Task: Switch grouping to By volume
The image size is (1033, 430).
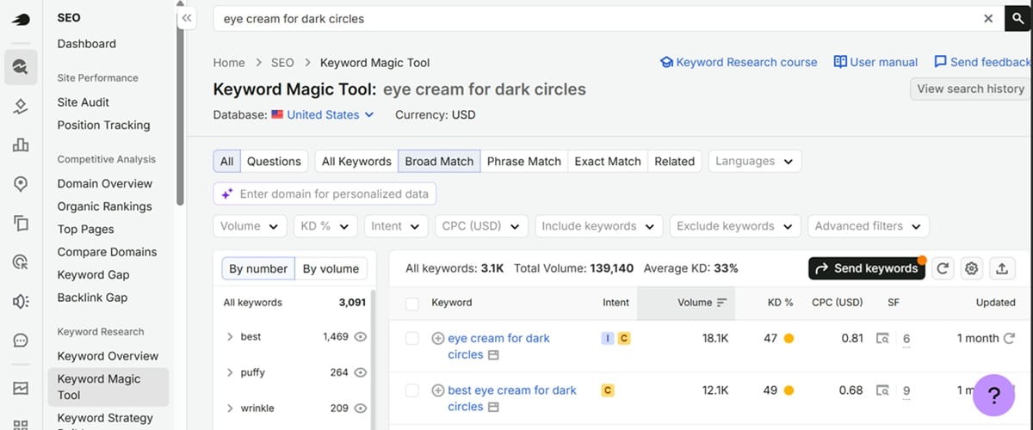Action: (x=331, y=269)
